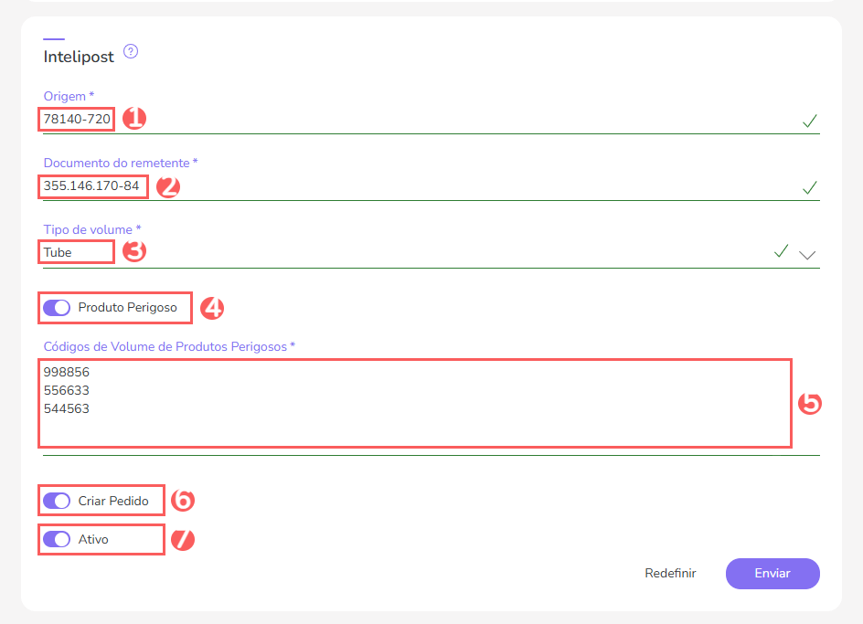Click red annotation marker number 5
863x624 pixels.
[x=810, y=404]
